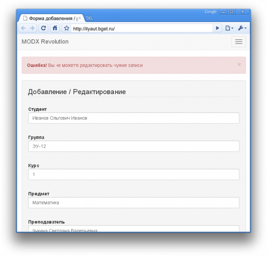Click the Студент input field
This screenshot has width=267, height=256.
point(133,118)
